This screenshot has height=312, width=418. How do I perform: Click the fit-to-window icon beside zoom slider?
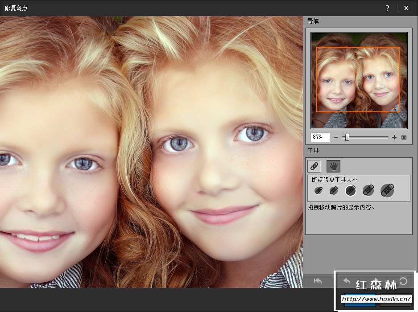pos(404,137)
